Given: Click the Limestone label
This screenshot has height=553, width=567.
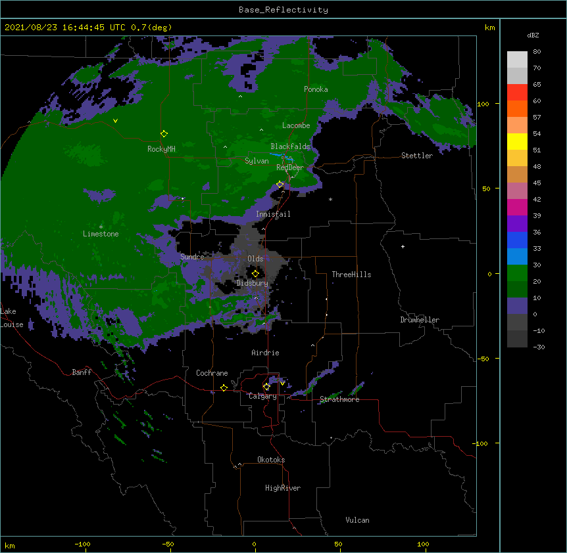Looking at the screenshot, I should click(101, 234).
